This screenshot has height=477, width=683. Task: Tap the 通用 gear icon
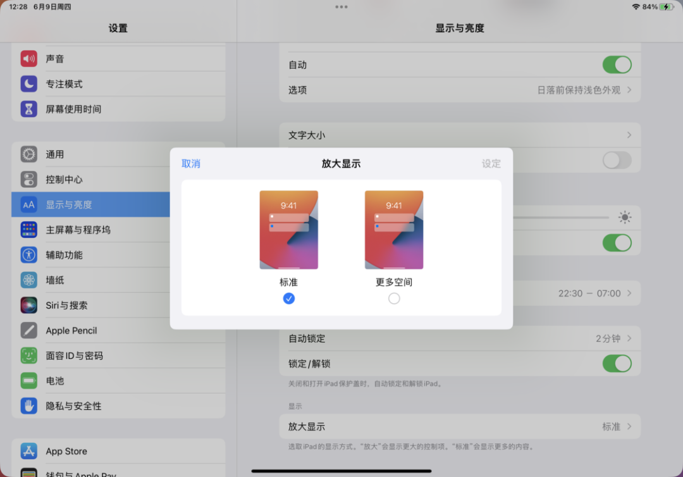[x=28, y=154]
